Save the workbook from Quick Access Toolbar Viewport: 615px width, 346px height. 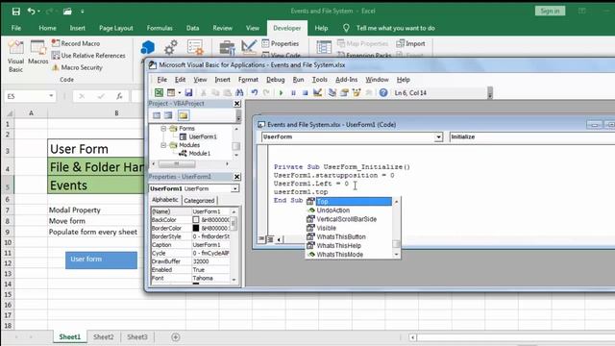[15, 12]
